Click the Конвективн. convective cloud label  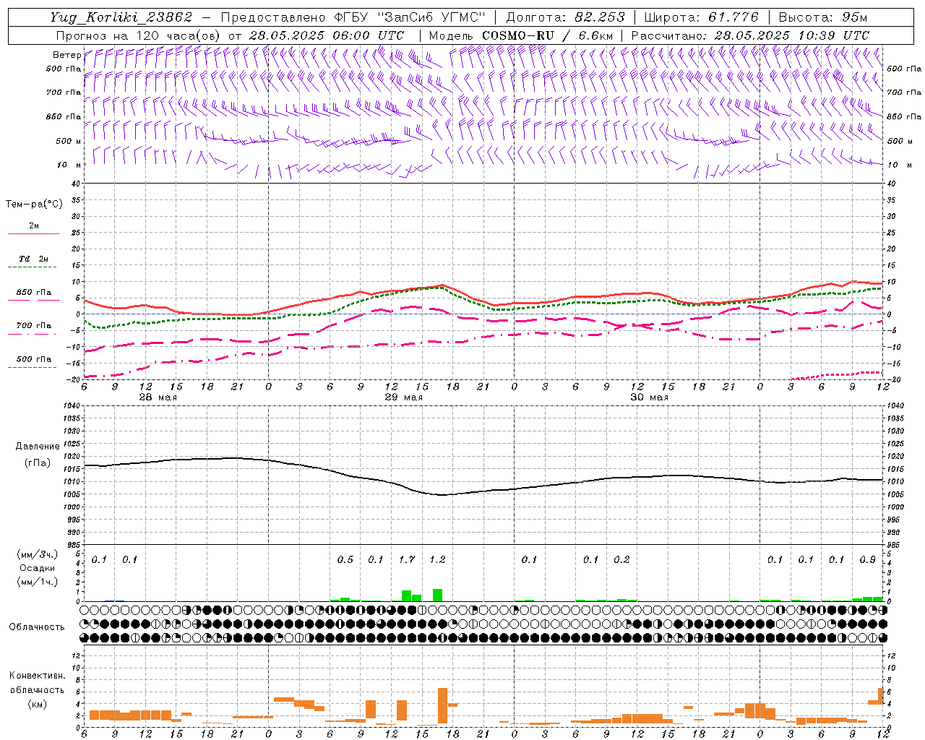(x=37, y=676)
